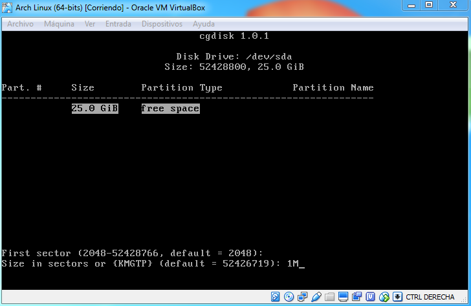471x306 pixels.
Task: Select the 25.0 GiB free space row
Action: pyautogui.click(x=135, y=109)
